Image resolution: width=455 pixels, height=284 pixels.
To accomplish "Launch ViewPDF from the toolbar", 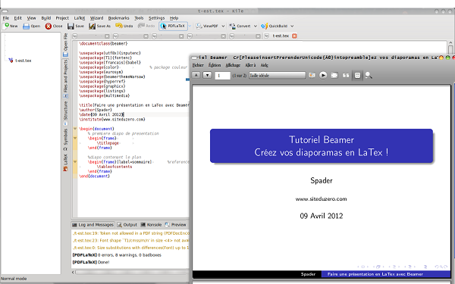I will [207, 26].
